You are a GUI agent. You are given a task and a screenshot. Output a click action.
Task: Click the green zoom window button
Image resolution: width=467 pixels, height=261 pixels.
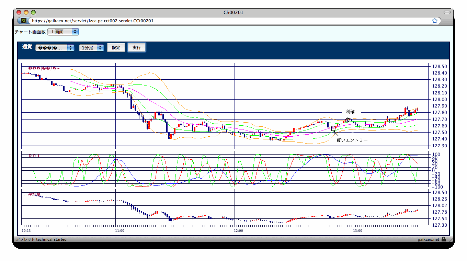33,12
